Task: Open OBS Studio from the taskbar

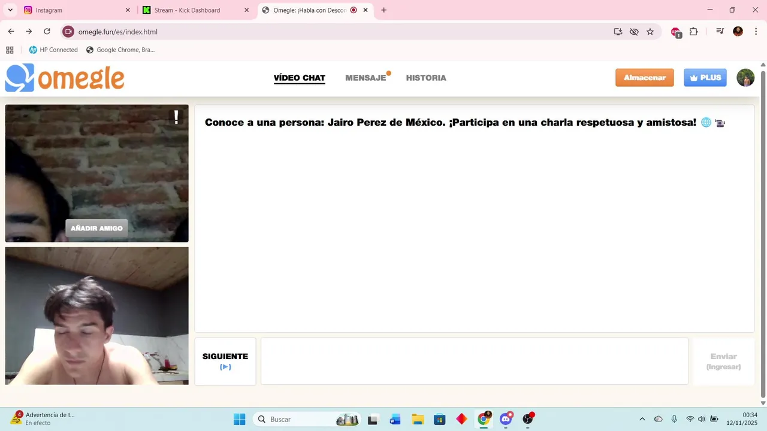Action: [x=528, y=419]
